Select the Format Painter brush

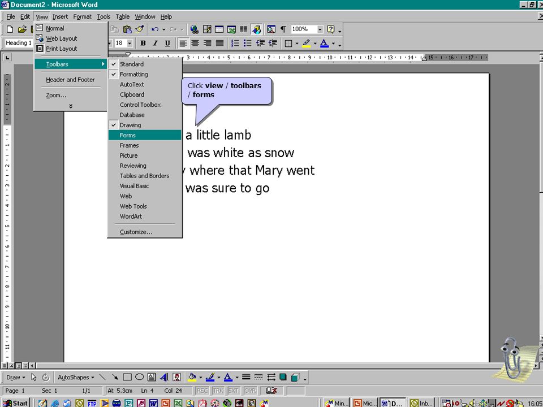[x=140, y=29]
